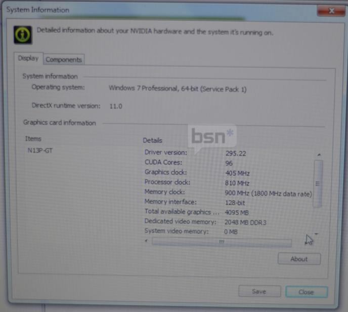Click the System video memory 0 MB value

[231, 232]
